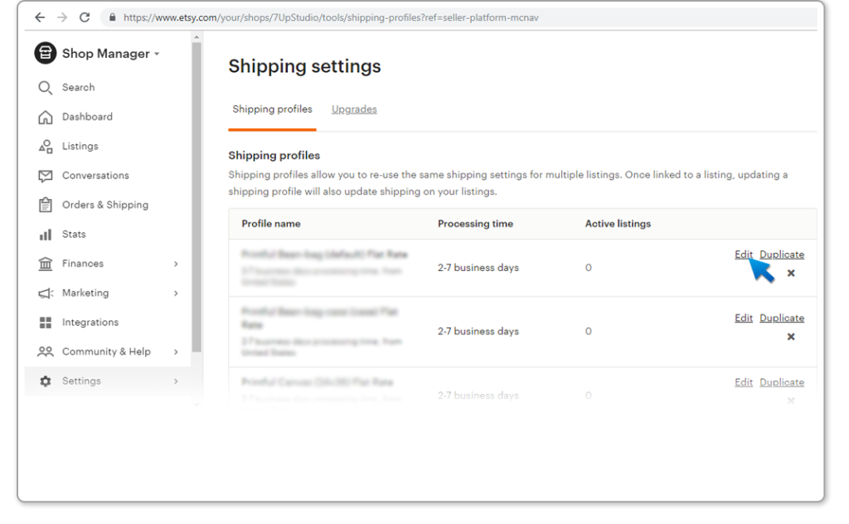Click the Integrations grid icon
Viewport: 849px width, 524px height.
pyautogui.click(x=46, y=323)
